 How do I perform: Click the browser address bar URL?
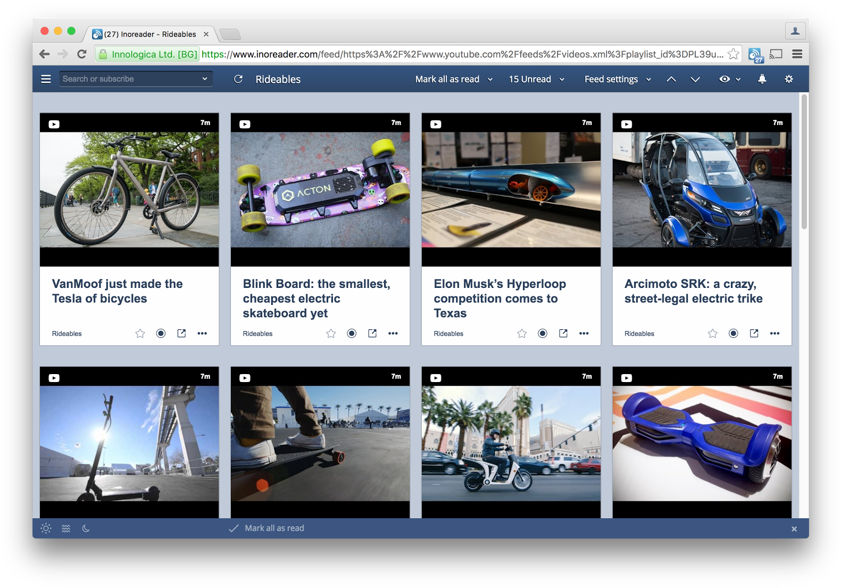coord(462,54)
